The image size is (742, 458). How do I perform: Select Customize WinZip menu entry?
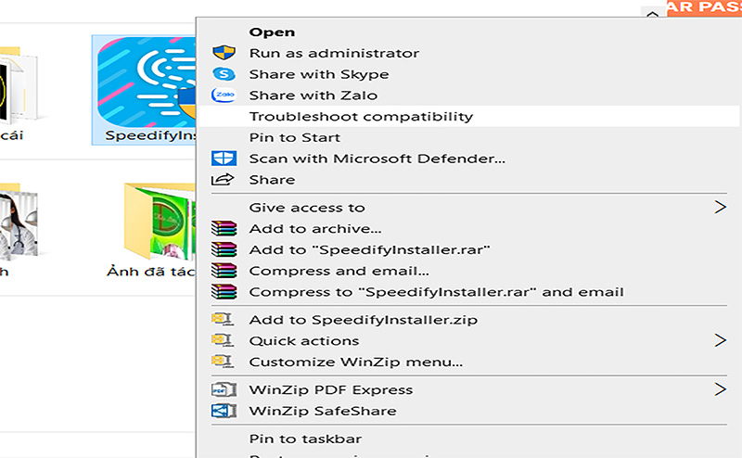(x=356, y=362)
